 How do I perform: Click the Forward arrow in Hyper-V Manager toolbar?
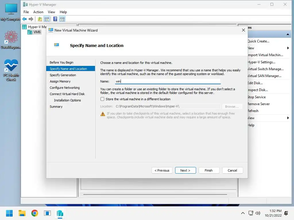coord(31,19)
